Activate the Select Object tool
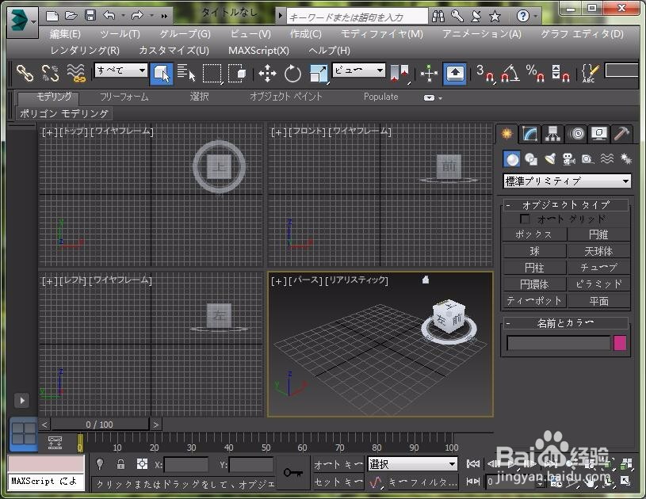The image size is (646, 499). click(x=162, y=74)
